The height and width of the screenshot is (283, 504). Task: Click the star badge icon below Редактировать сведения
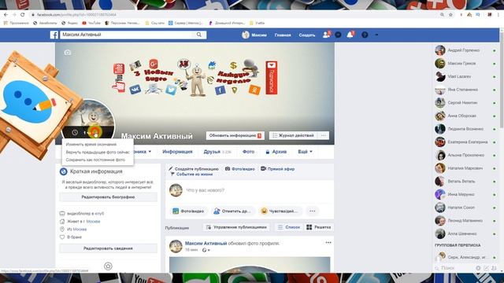[109, 266]
